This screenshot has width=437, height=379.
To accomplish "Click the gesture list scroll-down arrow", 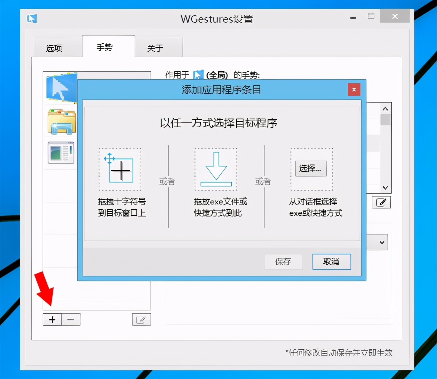I will [x=385, y=188].
